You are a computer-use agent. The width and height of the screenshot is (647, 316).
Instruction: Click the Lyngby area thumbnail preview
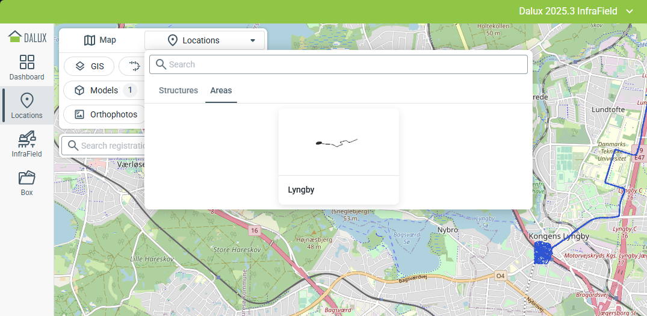click(x=338, y=142)
